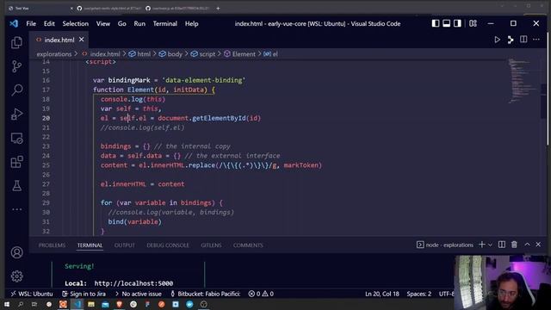Open the Search view
The image size is (551, 310).
click(x=16, y=90)
